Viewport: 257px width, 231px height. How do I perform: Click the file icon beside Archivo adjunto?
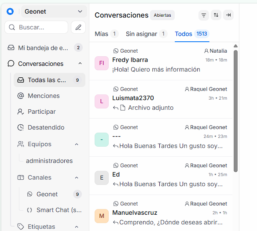(123, 108)
